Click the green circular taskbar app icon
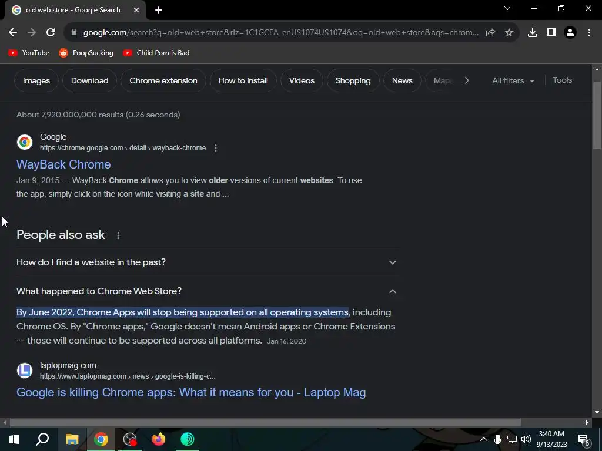The image size is (602, 451). click(x=188, y=439)
